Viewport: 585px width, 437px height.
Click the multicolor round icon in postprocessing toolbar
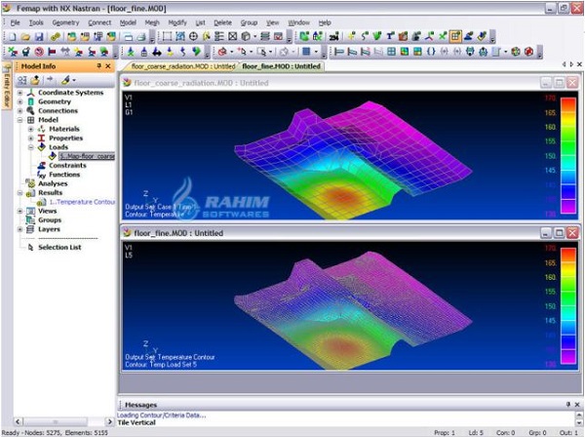tap(516, 52)
